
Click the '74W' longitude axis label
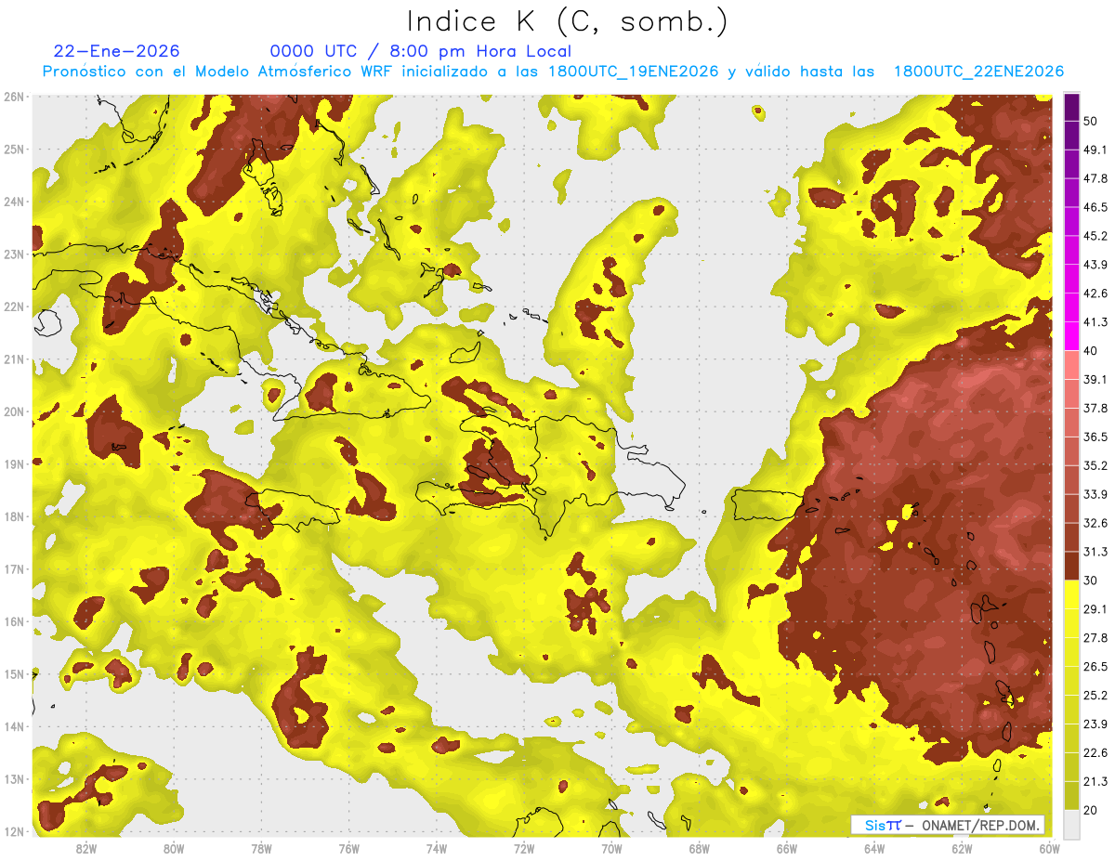coord(437,849)
